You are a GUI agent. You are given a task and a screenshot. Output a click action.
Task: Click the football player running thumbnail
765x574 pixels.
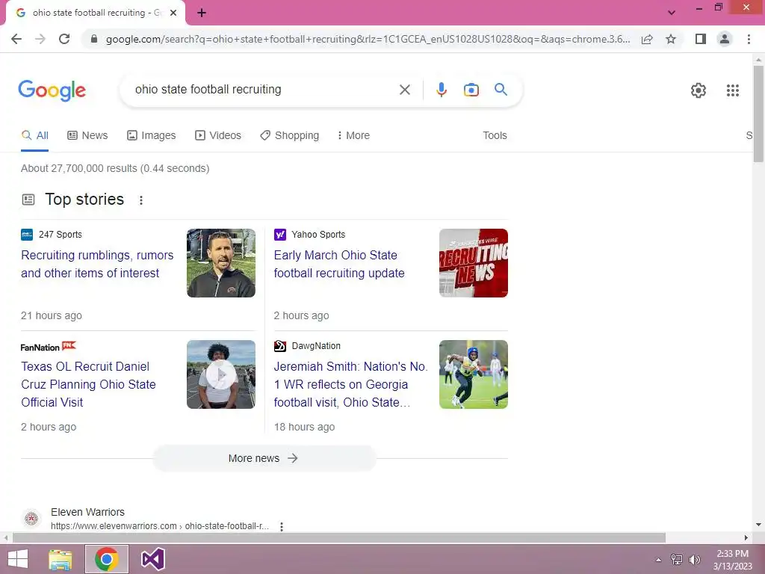(473, 374)
